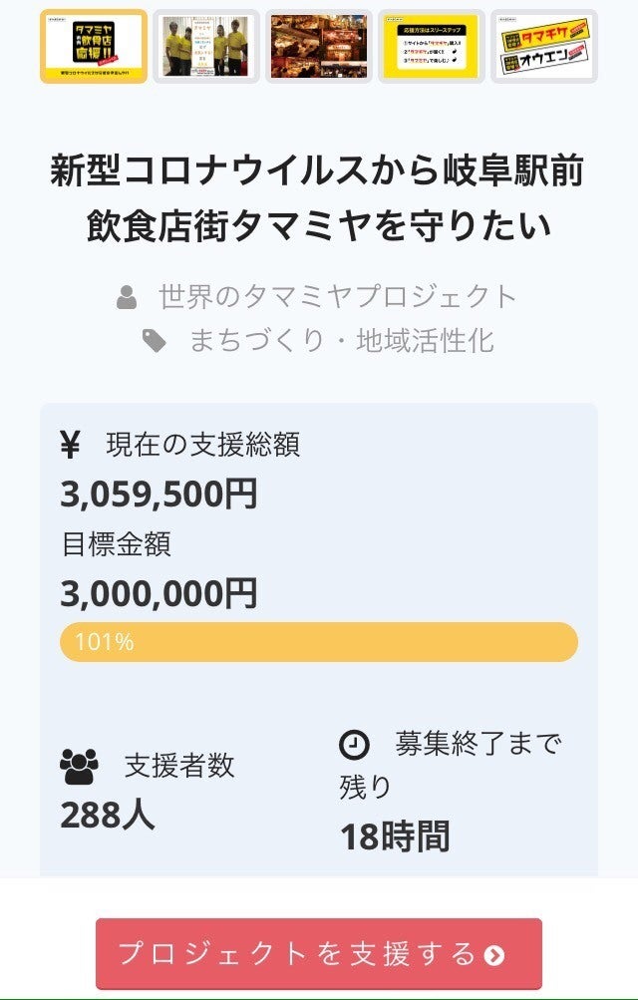Click the yen icon next to 現在の支援総額
The image size is (638, 1000).
click(x=70, y=445)
